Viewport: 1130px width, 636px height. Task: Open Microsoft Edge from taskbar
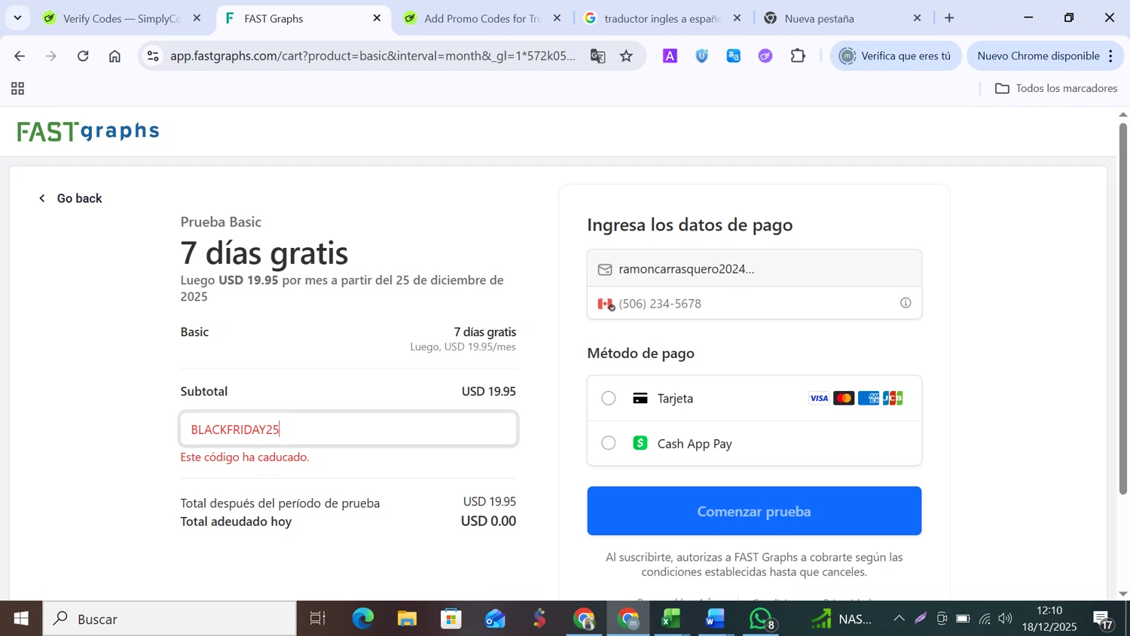pyautogui.click(x=362, y=619)
